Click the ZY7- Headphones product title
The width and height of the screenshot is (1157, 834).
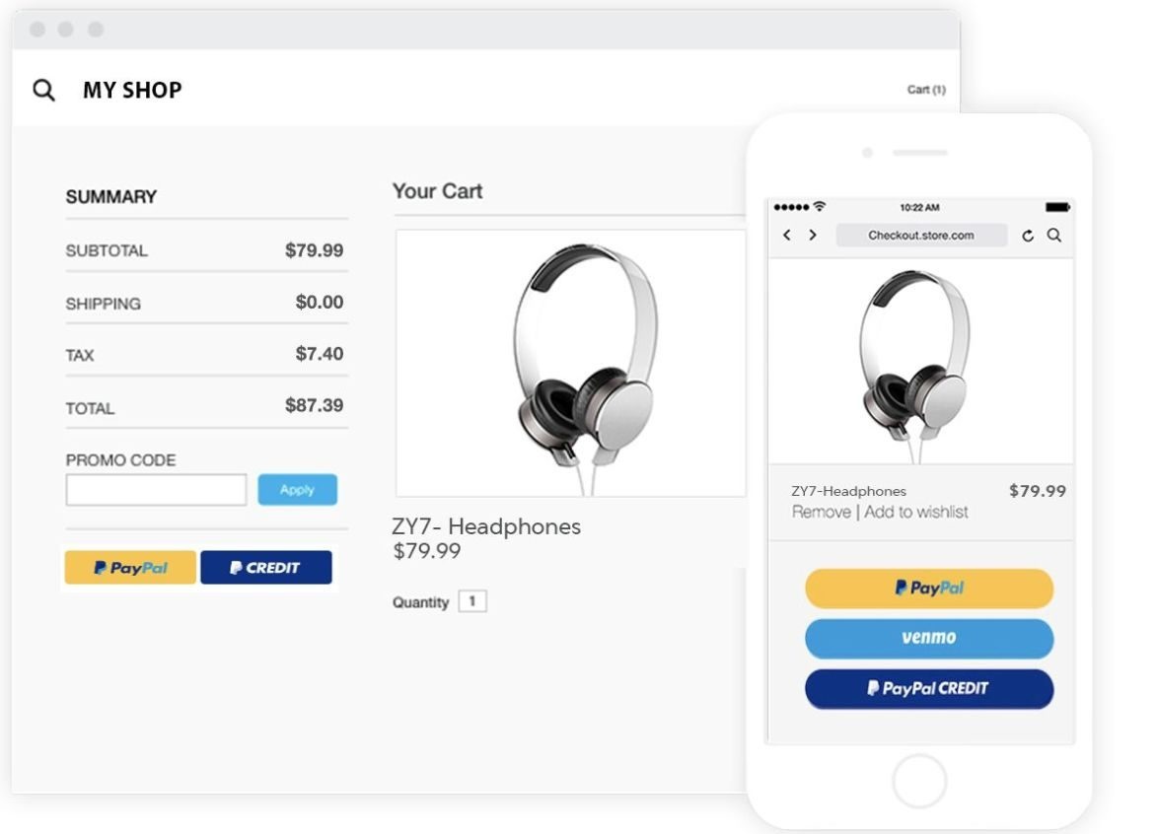click(x=486, y=526)
